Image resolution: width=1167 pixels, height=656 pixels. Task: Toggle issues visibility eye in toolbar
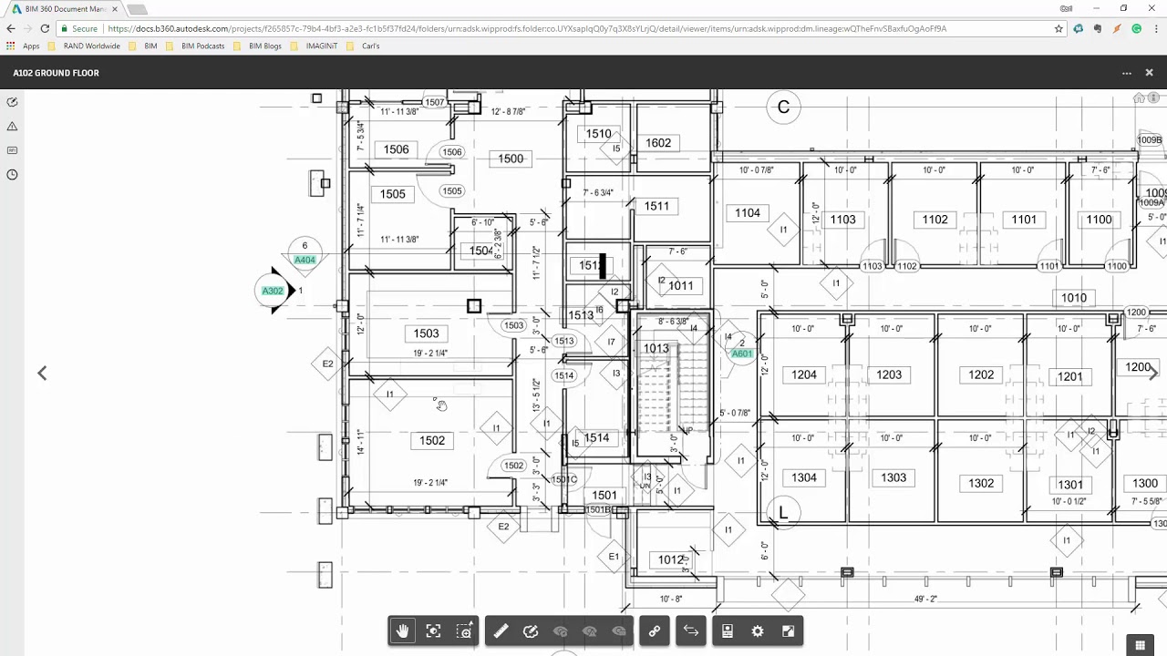(x=590, y=631)
